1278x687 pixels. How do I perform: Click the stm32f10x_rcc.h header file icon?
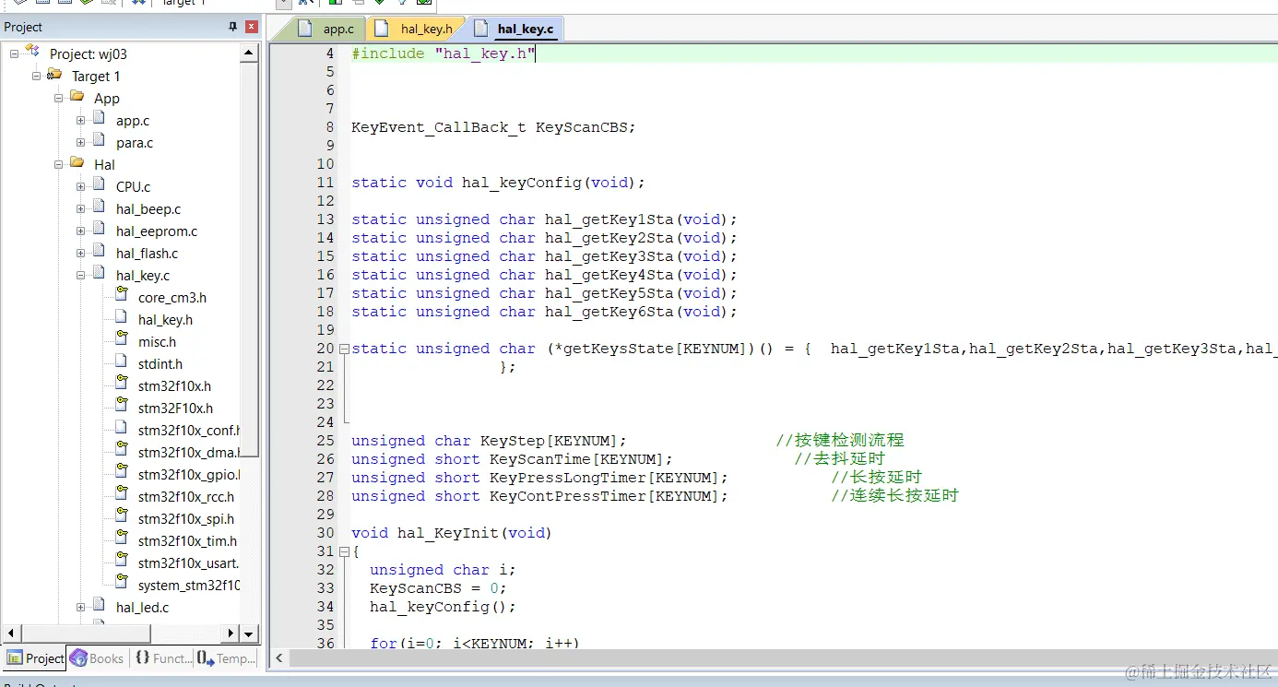click(x=121, y=495)
